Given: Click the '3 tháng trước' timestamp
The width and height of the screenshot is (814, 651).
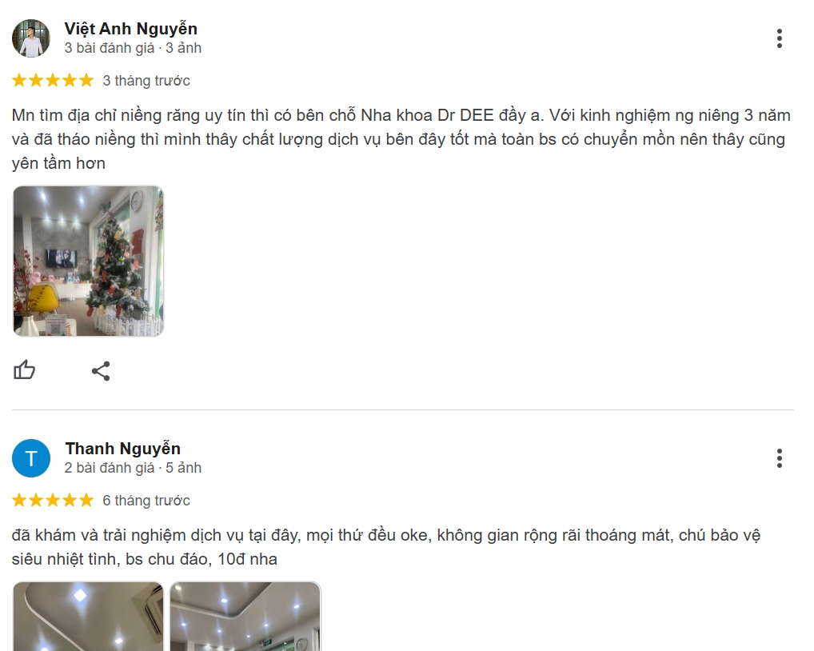Looking at the screenshot, I should tap(146, 81).
